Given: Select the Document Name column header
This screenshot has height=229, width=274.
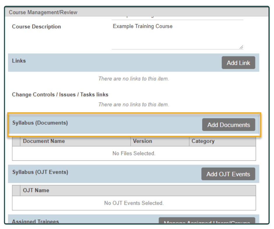Looking at the screenshot, I should [x=44, y=142].
